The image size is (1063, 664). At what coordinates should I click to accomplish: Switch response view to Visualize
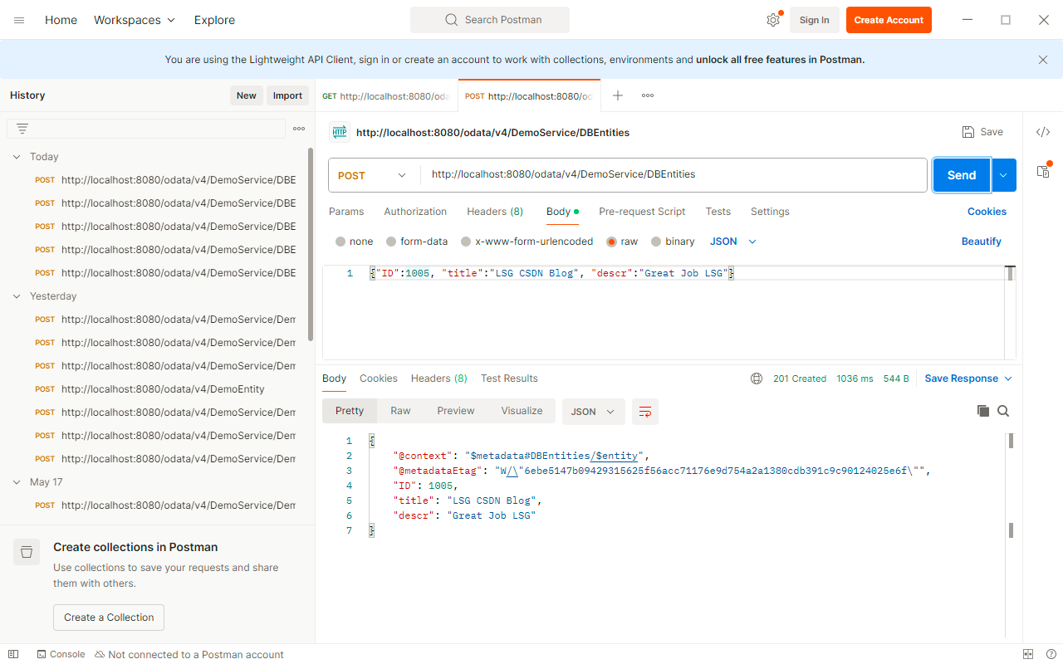(522, 412)
